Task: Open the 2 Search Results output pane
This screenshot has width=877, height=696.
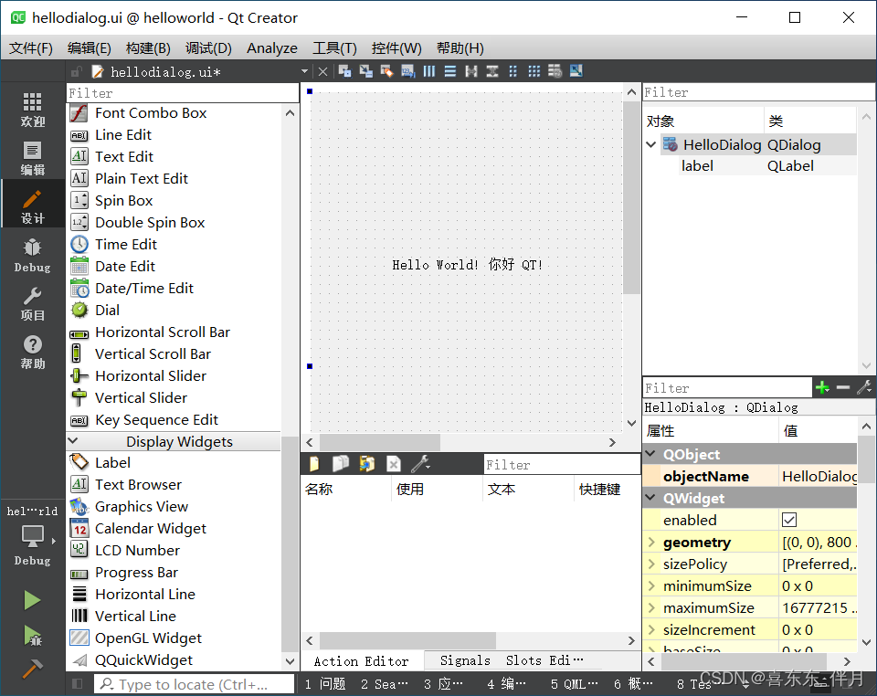Action: click(385, 684)
